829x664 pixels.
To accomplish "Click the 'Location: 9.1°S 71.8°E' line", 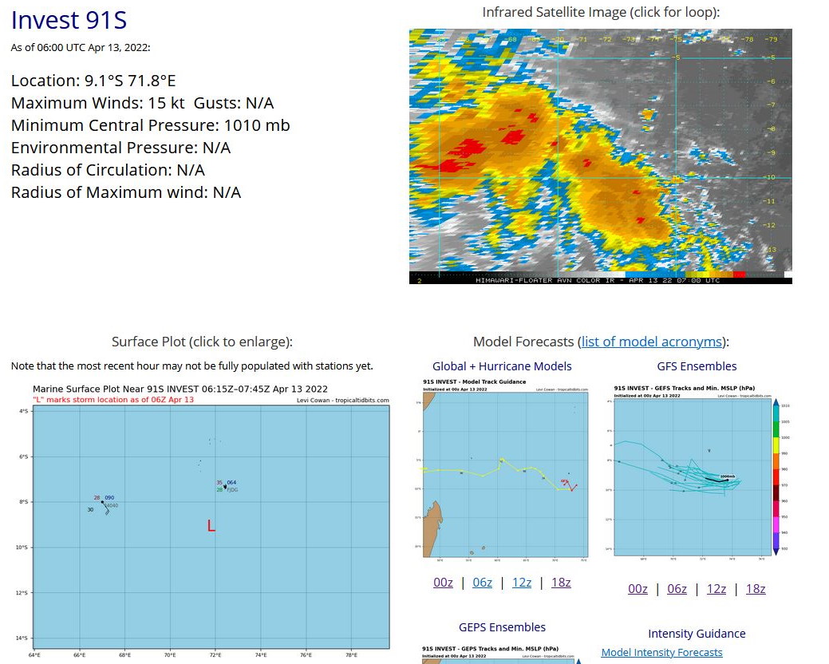I will [x=93, y=81].
